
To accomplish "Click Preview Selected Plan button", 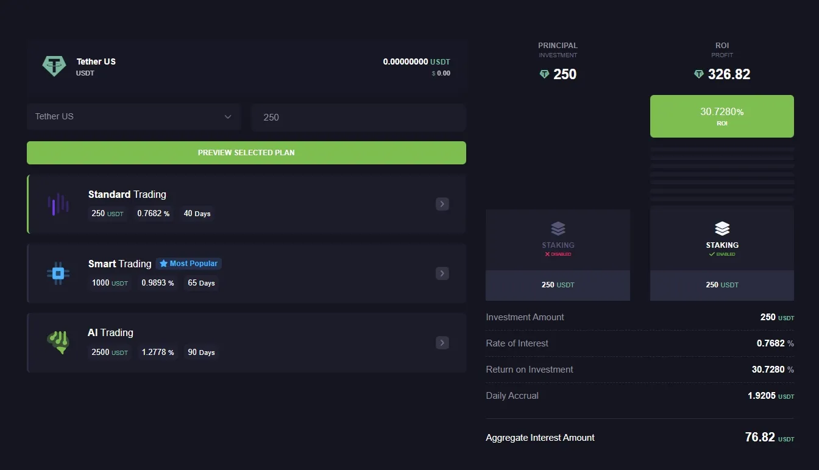I will (x=246, y=153).
